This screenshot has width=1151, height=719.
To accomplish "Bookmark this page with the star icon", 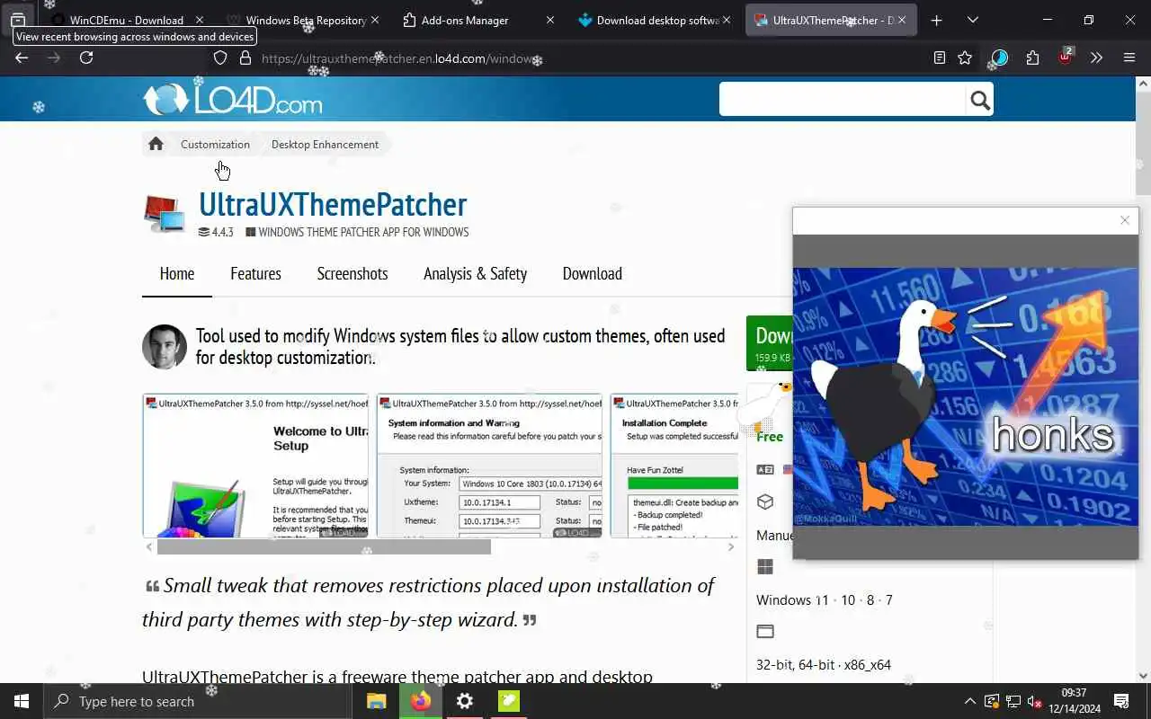I will coord(965,58).
